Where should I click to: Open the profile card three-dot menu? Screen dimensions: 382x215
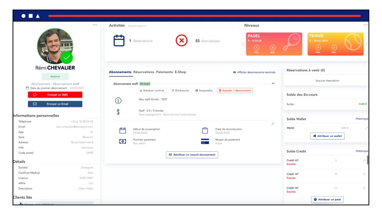tap(95, 25)
